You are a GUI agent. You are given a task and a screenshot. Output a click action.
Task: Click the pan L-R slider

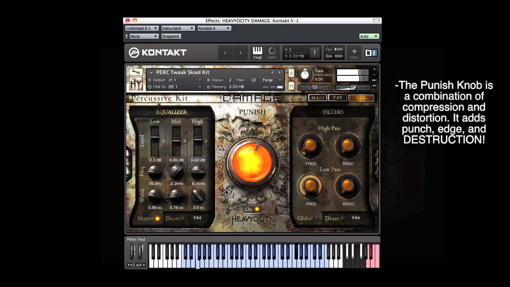tap(315, 87)
